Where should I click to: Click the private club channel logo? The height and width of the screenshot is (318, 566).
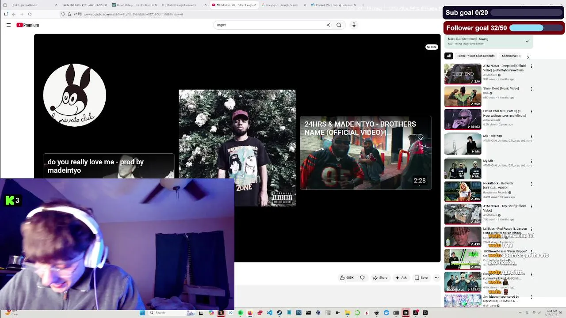[x=75, y=95]
